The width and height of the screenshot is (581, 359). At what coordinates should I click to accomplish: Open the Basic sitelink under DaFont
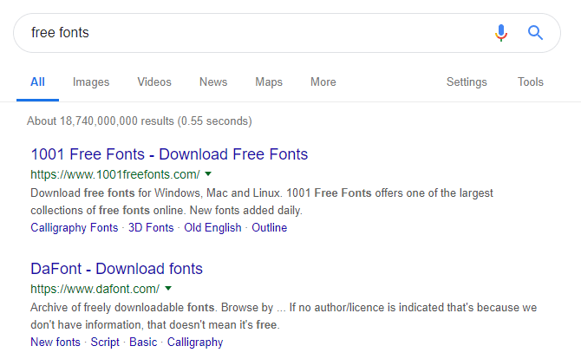tap(143, 342)
